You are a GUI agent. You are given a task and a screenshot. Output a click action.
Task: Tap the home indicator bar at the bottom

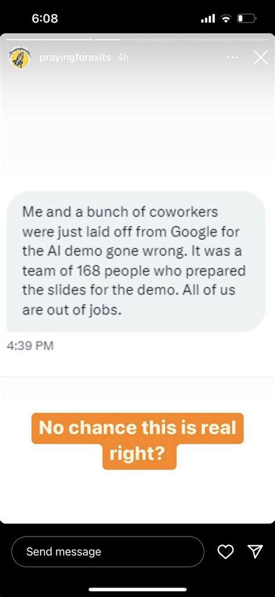coord(137,589)
